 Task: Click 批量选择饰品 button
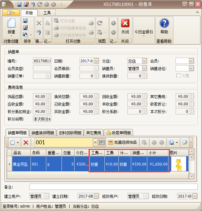pos(122,142)
